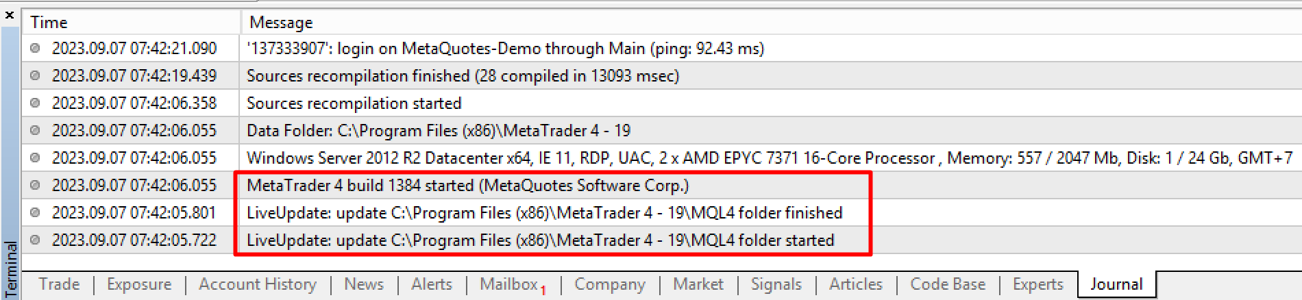
Task: Close the Terminal panel with the X
Action: [x=10, y=14]
